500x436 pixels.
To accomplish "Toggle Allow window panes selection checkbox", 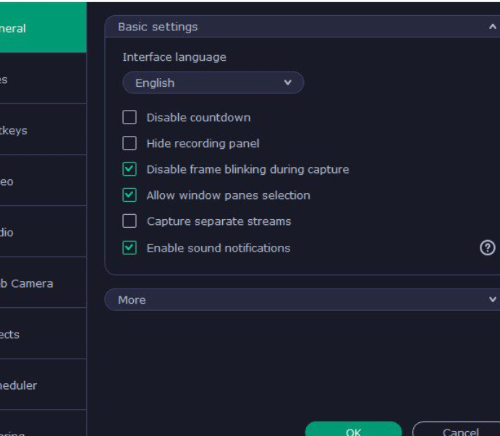I will click(130, 195).
